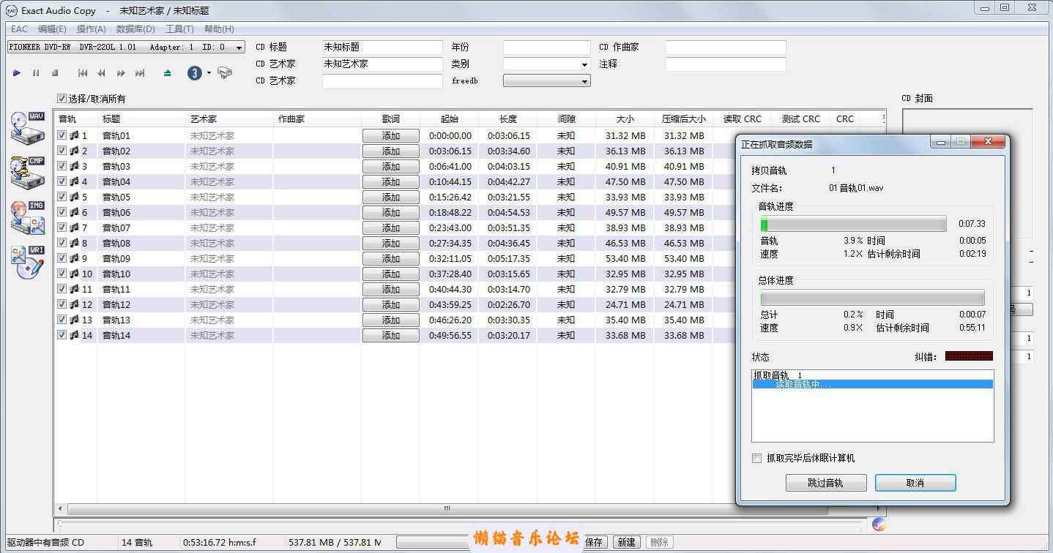
Task: Click 跳过音轨 skip track button
Action: coord(826,483)
